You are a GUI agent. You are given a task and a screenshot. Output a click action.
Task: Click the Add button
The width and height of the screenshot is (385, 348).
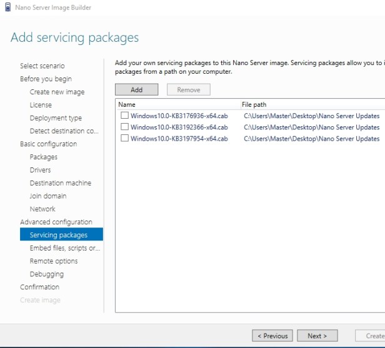136,90
